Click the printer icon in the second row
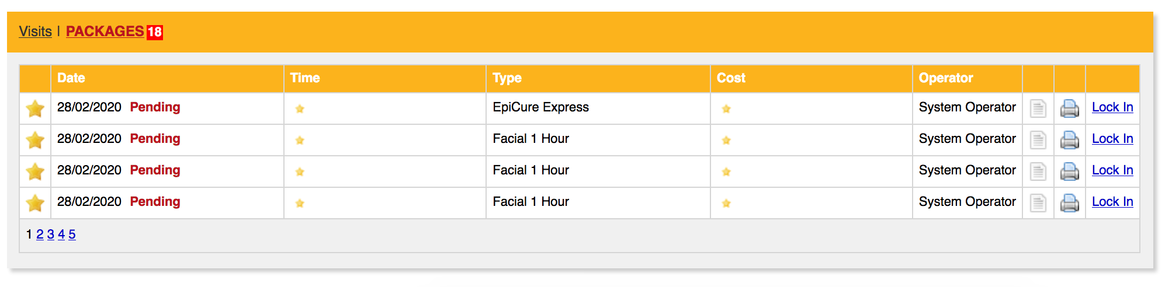The image size is (1172, 287). (x=1070, y=140)
